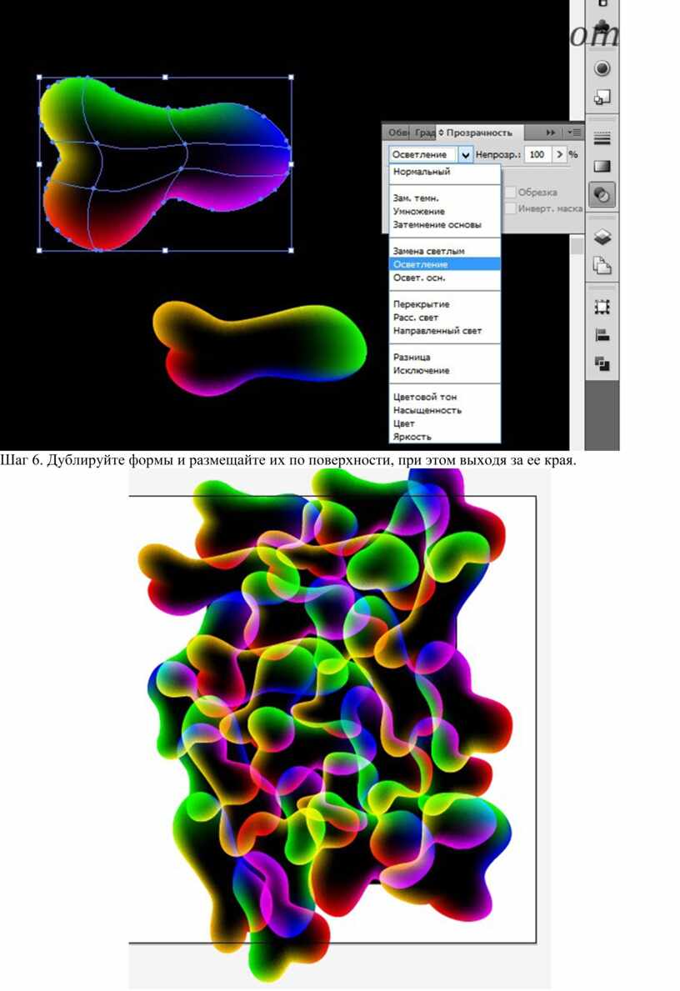Screen dimensions: 680x991
Task: Open the Transparency panel options menu
Action: coord(573,133)
